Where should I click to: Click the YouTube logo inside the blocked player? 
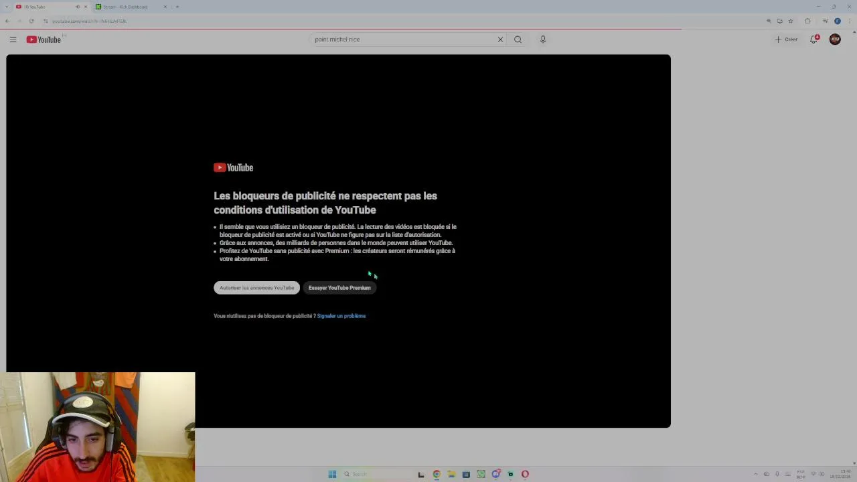click(233, 167)
